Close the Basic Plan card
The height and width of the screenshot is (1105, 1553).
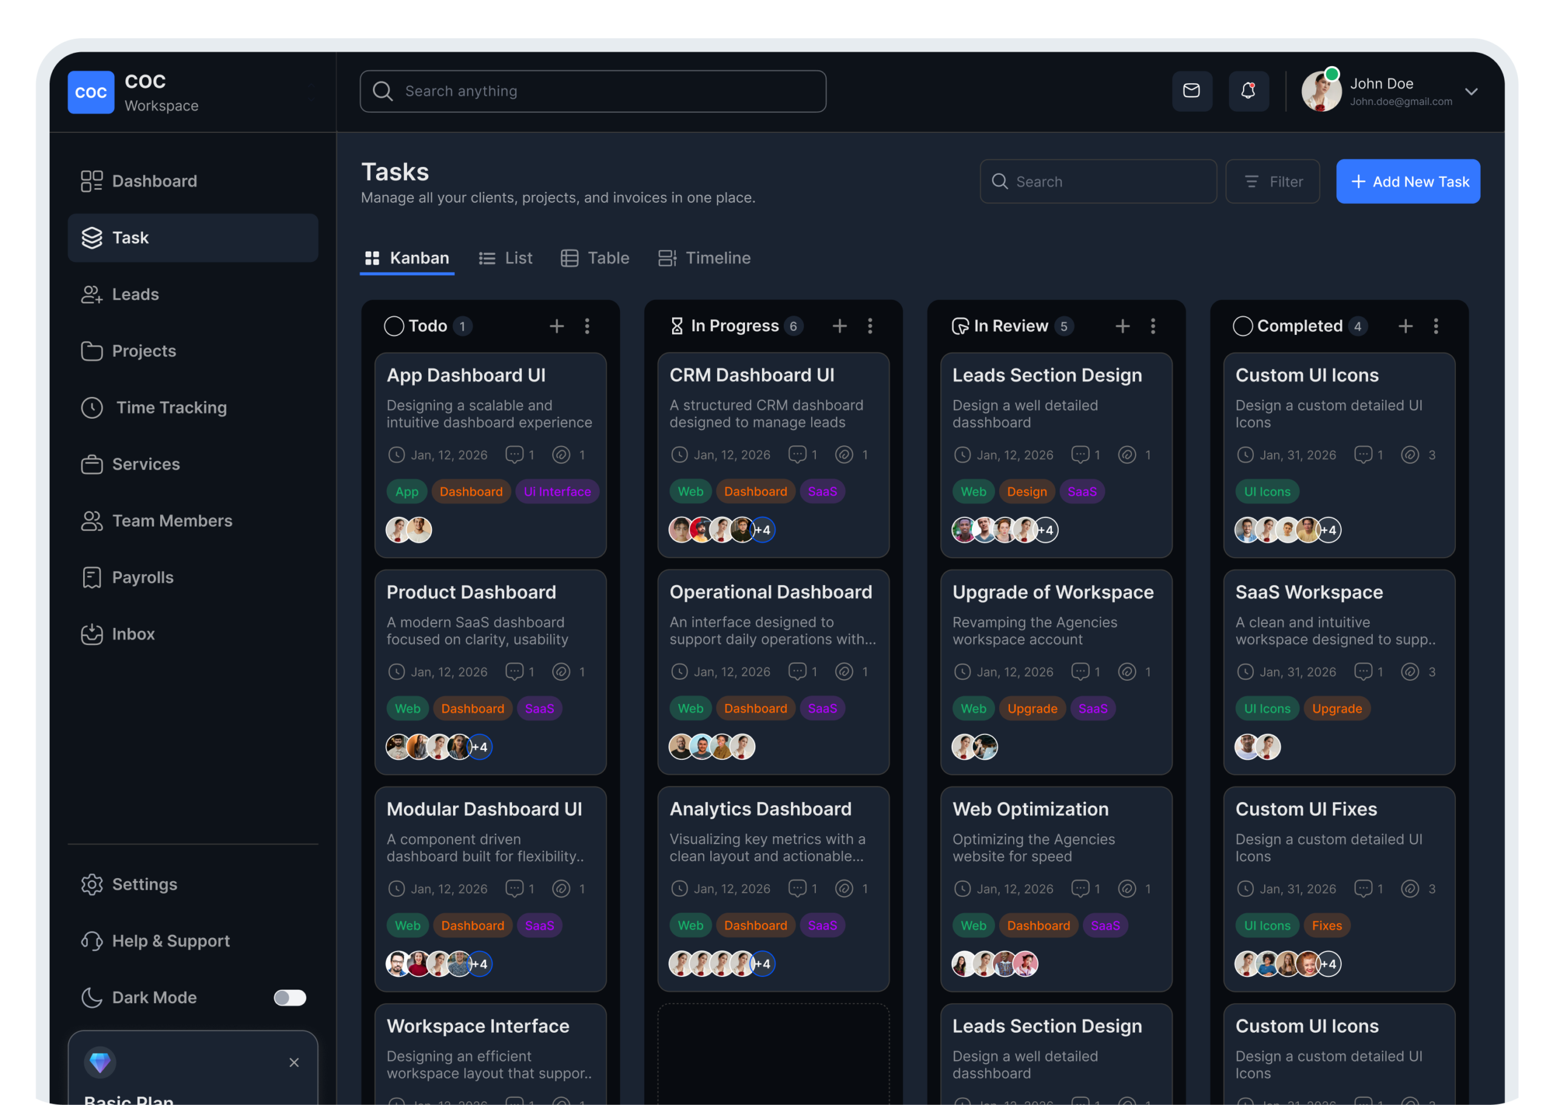point(294,1061)
